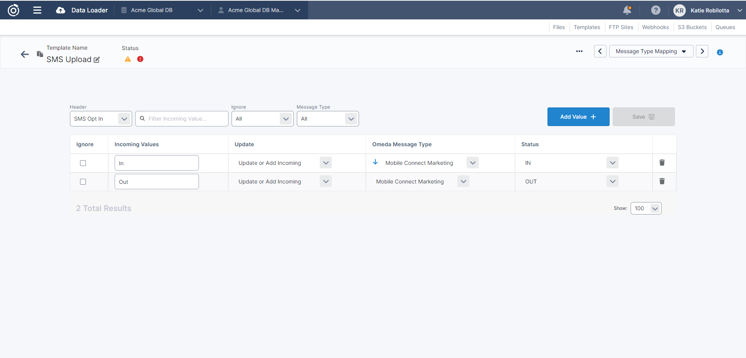
Task: Check the Ignore box for 'Out' row
Action: coord(83,182)
